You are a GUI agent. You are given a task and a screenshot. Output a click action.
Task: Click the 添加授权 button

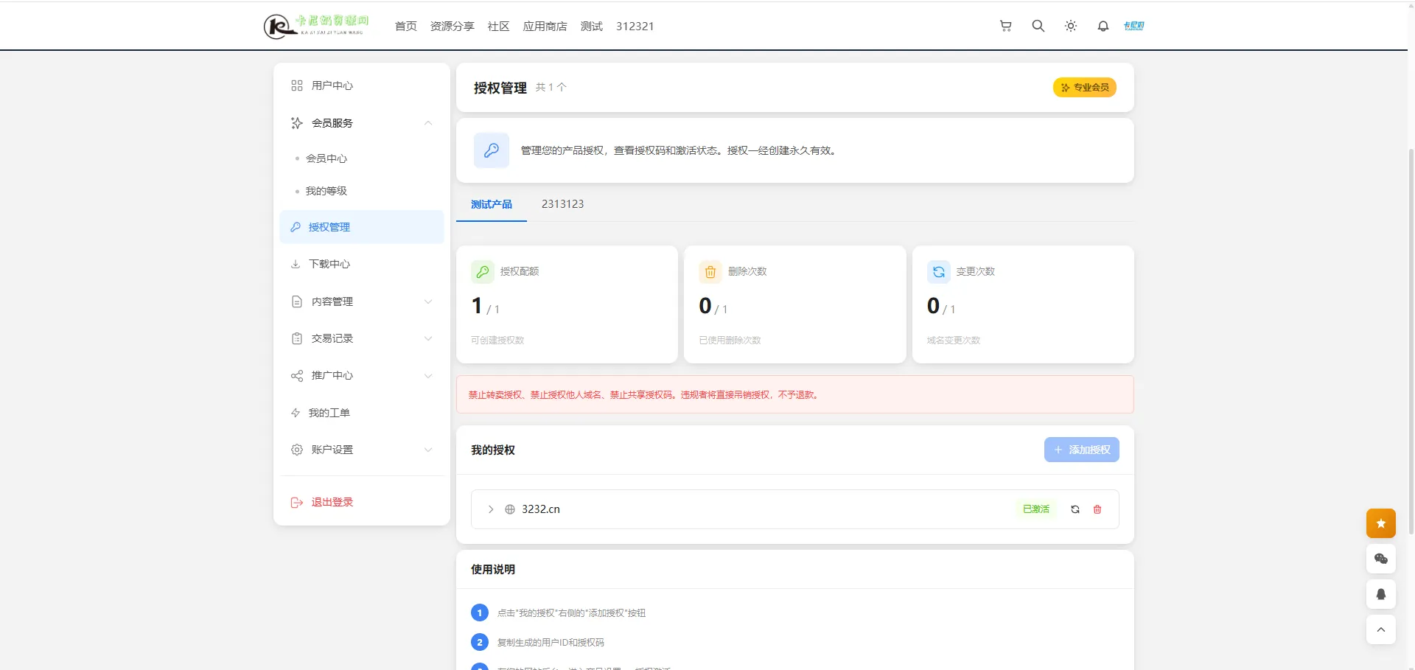pos(1081,450)
